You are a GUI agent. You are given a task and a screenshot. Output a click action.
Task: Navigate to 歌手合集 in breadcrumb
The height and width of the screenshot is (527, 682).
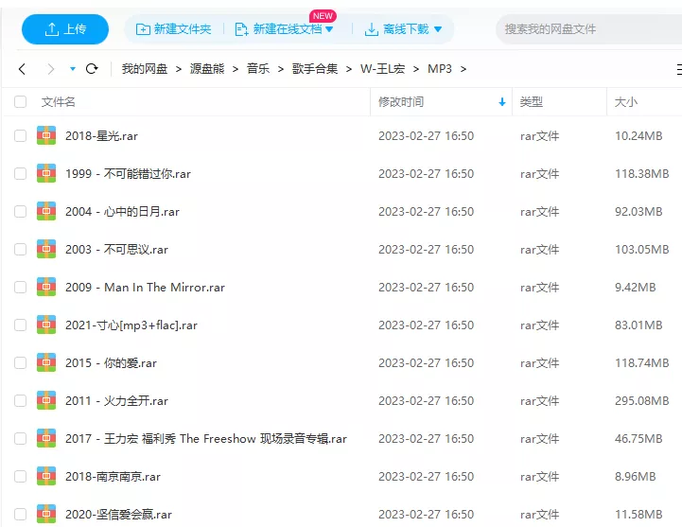pos(315,69)
